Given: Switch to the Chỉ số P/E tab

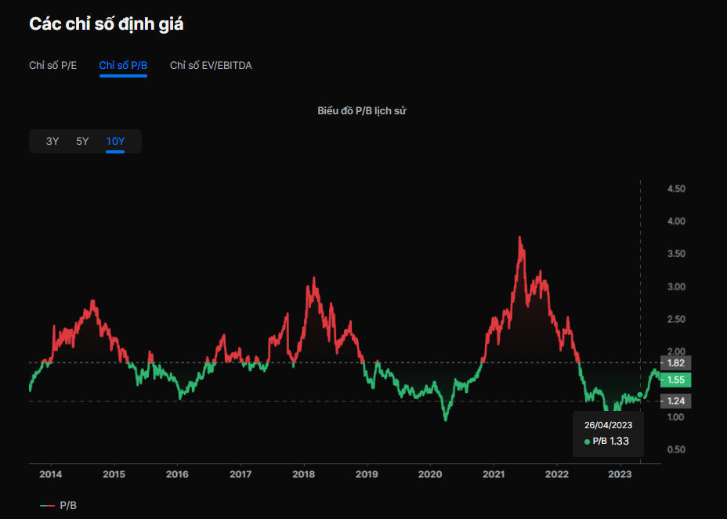Looking at the screenshot, I should click(53, 66).
